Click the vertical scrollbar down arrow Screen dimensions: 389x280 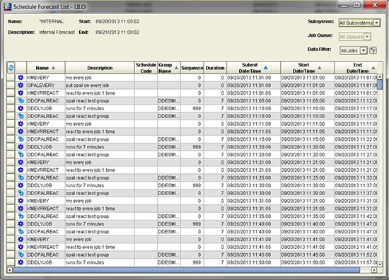coord(380,264)
